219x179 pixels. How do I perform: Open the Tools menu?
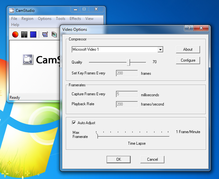[x=60, y=19]
